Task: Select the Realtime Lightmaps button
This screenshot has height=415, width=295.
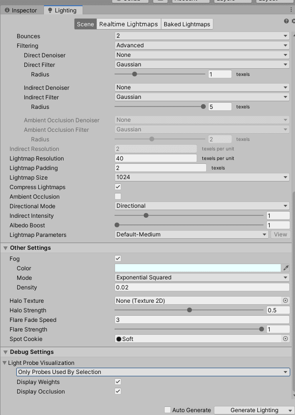Action: tap(128, 24)
